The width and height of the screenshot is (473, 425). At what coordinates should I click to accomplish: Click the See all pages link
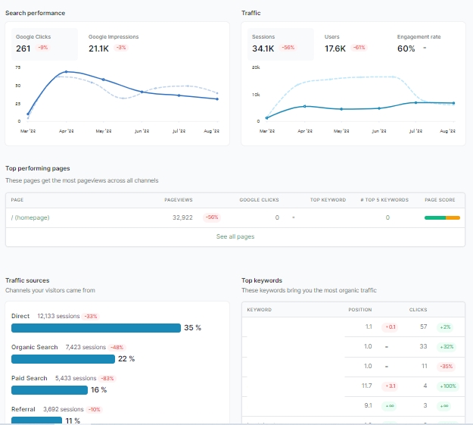(x=235, y=236)
